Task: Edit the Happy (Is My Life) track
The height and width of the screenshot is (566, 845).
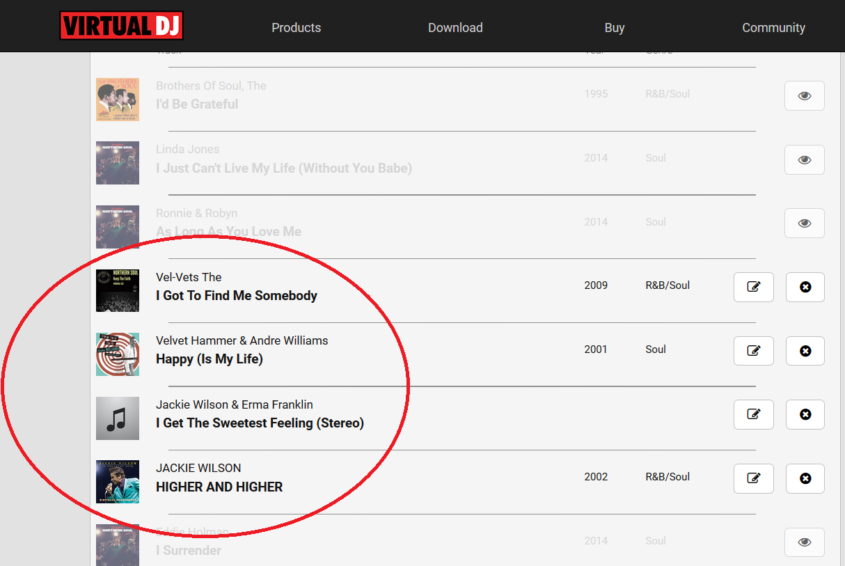Action: [x=754, y=351]
